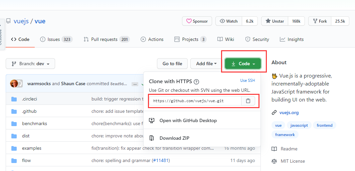
Task: Choose Download ZIP option
Action: (174, 138)
